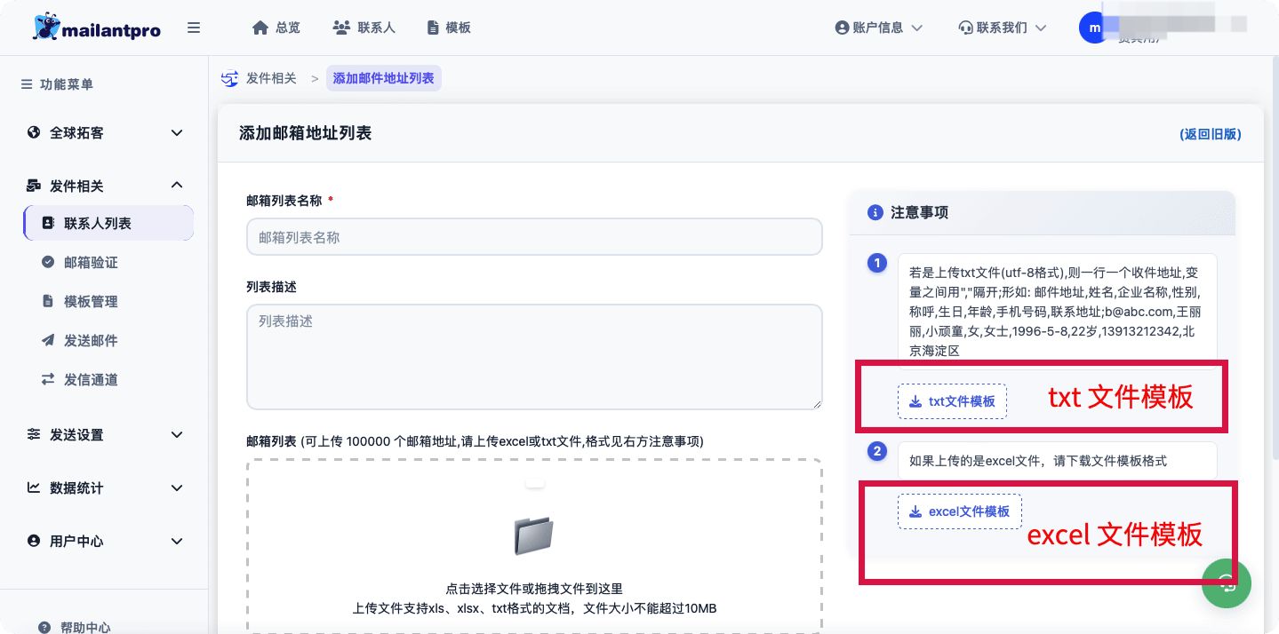The image size is (1279, 634).
Task: Expand the 账户信息 dropdown
Action: tap(879, 28)
